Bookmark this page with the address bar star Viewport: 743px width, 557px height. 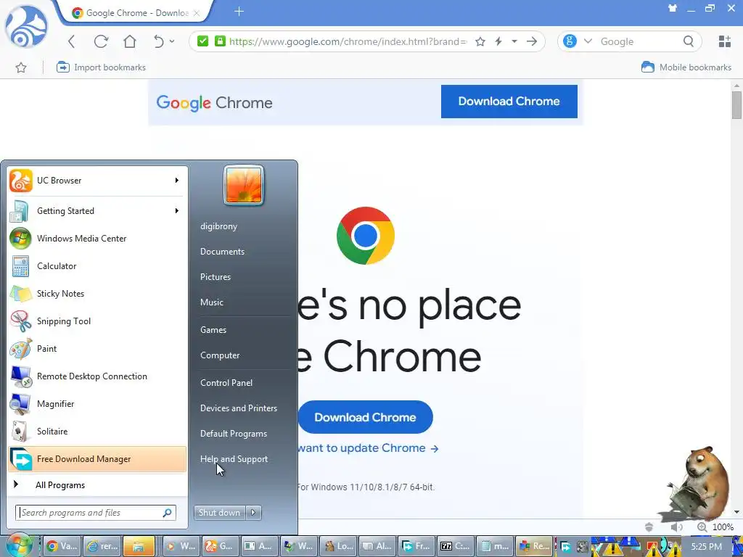(480, 41)
